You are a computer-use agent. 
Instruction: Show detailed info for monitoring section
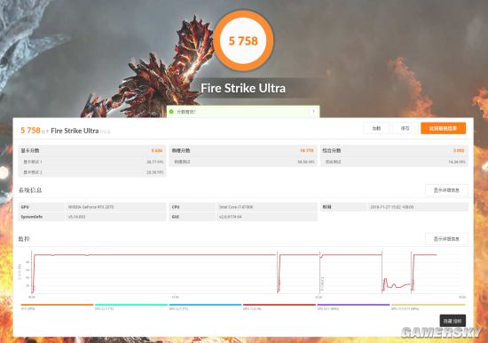[x=446, y=239]
